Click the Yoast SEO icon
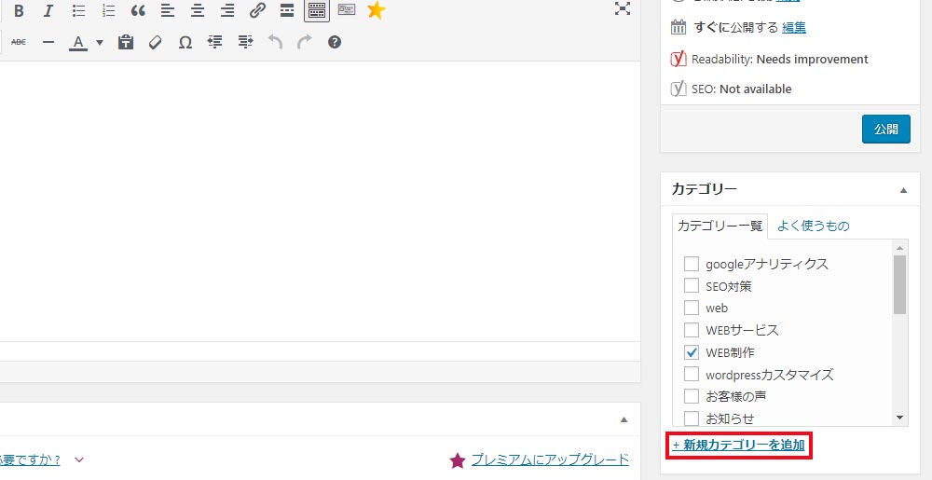The width and height of the screenshot is (932, 480). click(x=678, y=89)
